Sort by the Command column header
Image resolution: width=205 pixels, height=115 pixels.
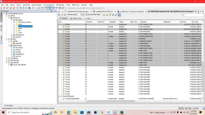click(151, 22)
